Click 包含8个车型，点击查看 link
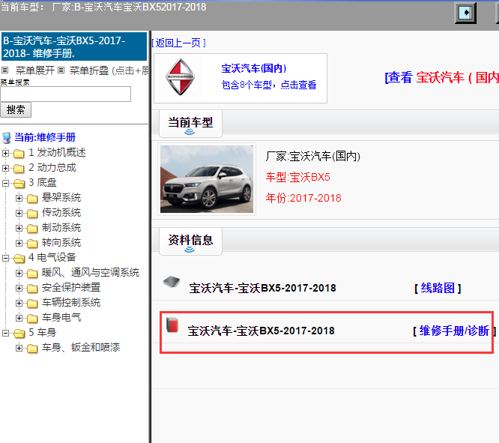This screenshot has height=443, width=499. pos(269,85)
